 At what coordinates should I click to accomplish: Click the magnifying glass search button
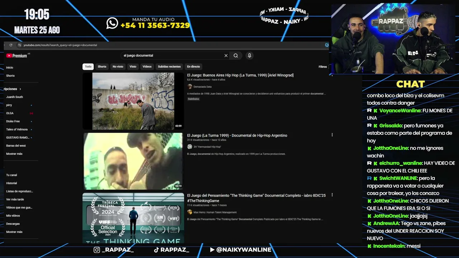coord(236,56)
